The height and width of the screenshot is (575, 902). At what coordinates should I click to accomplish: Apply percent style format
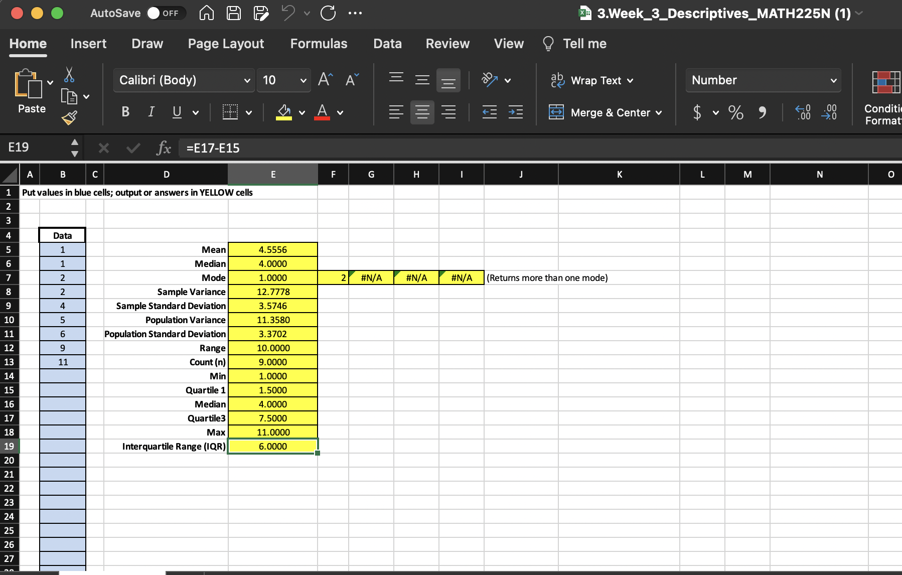pos(736,112)
